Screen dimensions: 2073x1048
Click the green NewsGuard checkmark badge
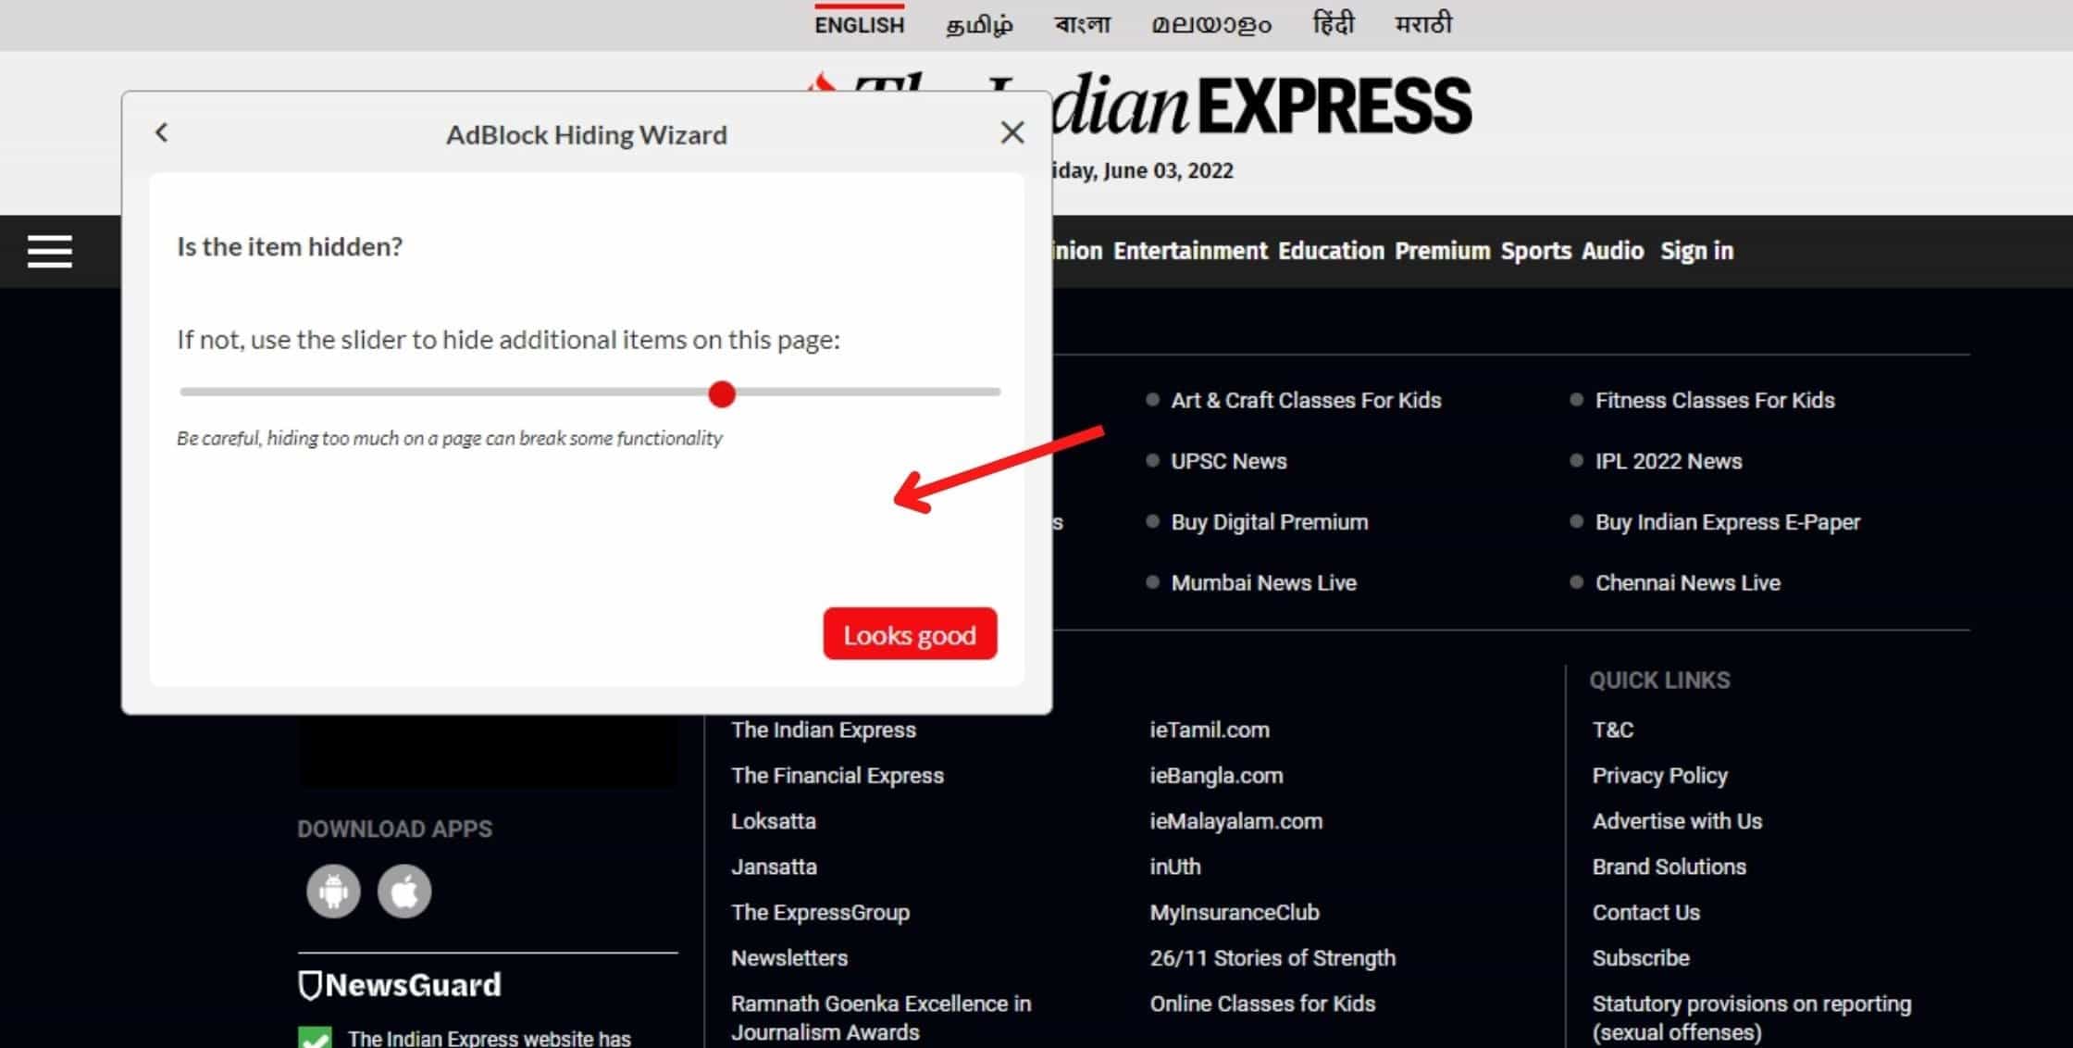[315, 1038]
